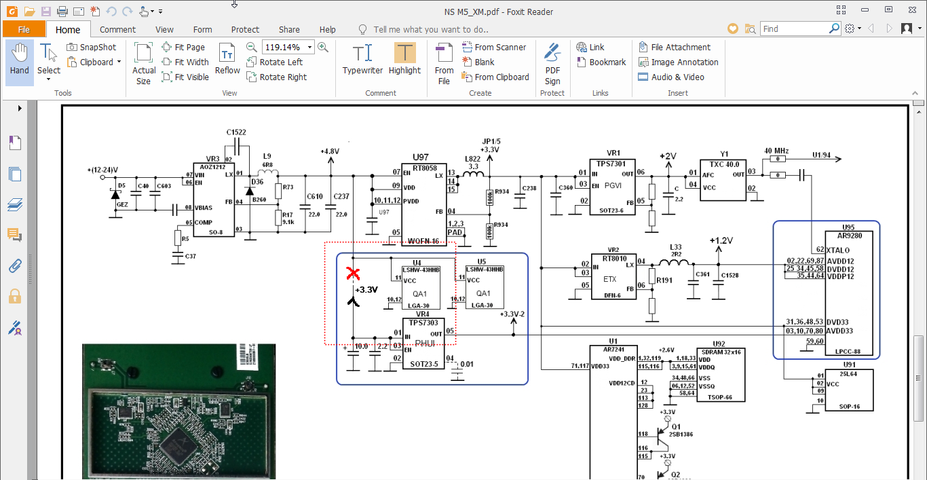The height and width of the screenshot is (480, 927).
Task: Click the Typewriter tool
Action: [x=362, y=59]
